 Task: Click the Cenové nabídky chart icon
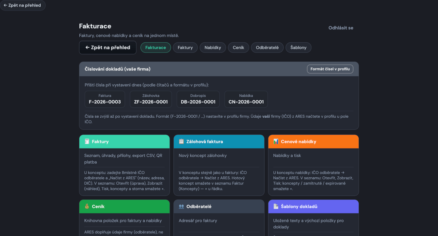click(276, 142)
